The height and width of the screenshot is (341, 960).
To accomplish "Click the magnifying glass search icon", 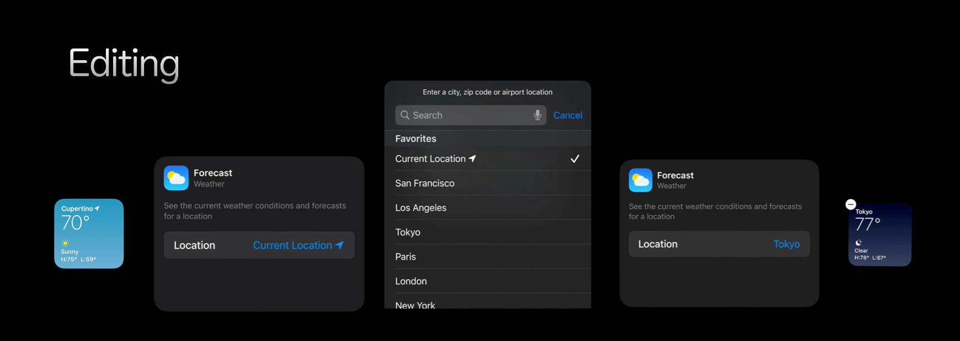I will [405, 115].
